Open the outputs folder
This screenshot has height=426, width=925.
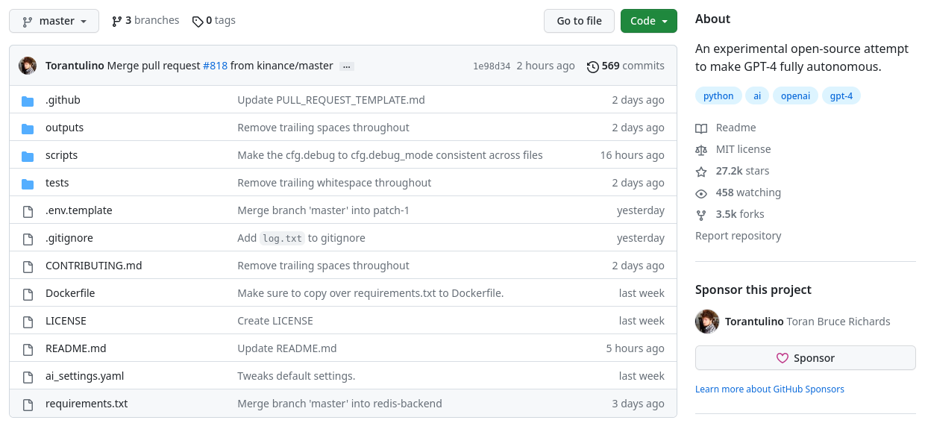coord(64,128)
